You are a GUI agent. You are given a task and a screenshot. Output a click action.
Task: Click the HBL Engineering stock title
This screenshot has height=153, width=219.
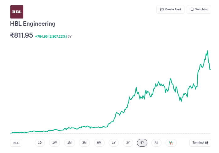click(x=33, y=24)
